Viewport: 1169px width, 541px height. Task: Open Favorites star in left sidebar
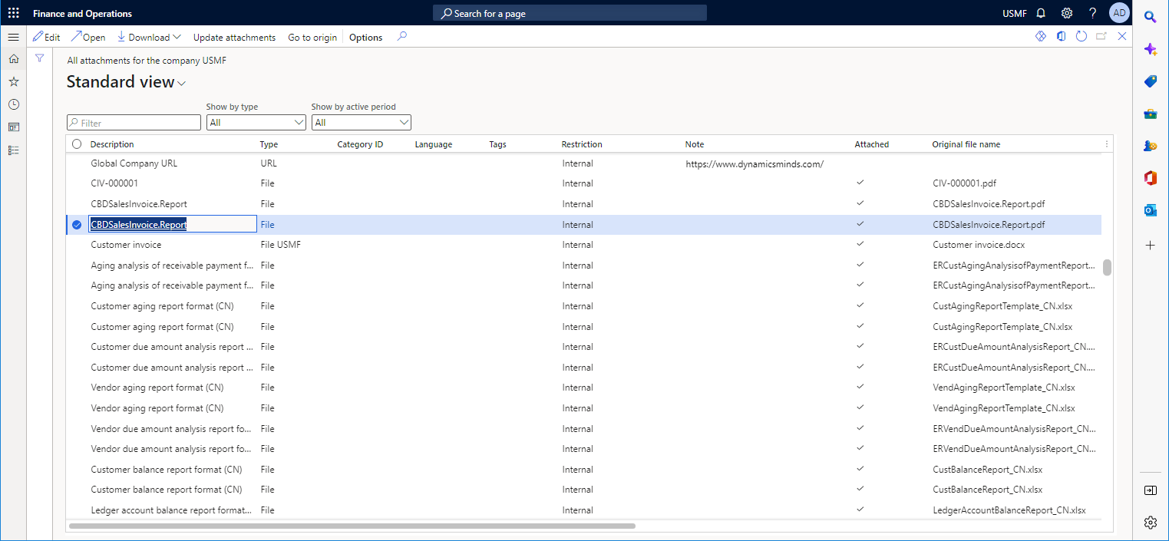point(13,81)
